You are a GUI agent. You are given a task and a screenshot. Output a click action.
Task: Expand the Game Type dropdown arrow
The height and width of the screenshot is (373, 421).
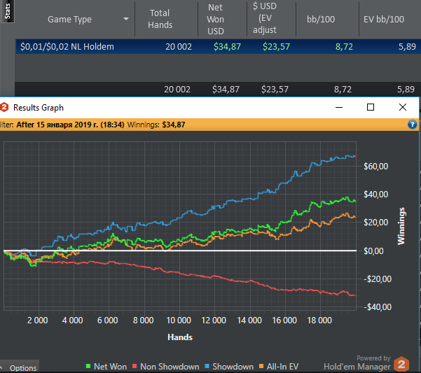pyautogui.click(x=125, y=19)
